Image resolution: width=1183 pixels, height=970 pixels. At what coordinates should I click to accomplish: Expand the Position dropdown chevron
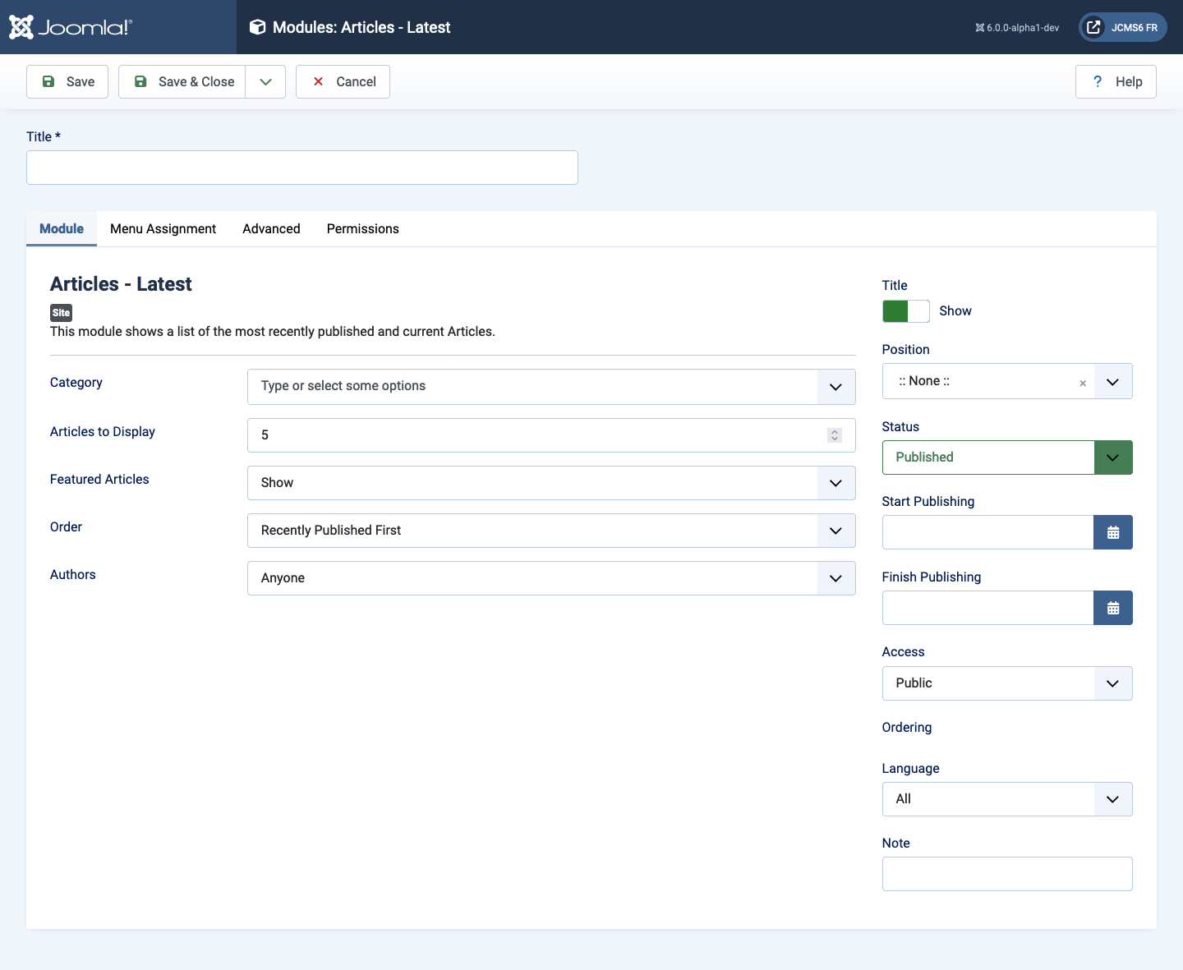[x=1113, y=382]
